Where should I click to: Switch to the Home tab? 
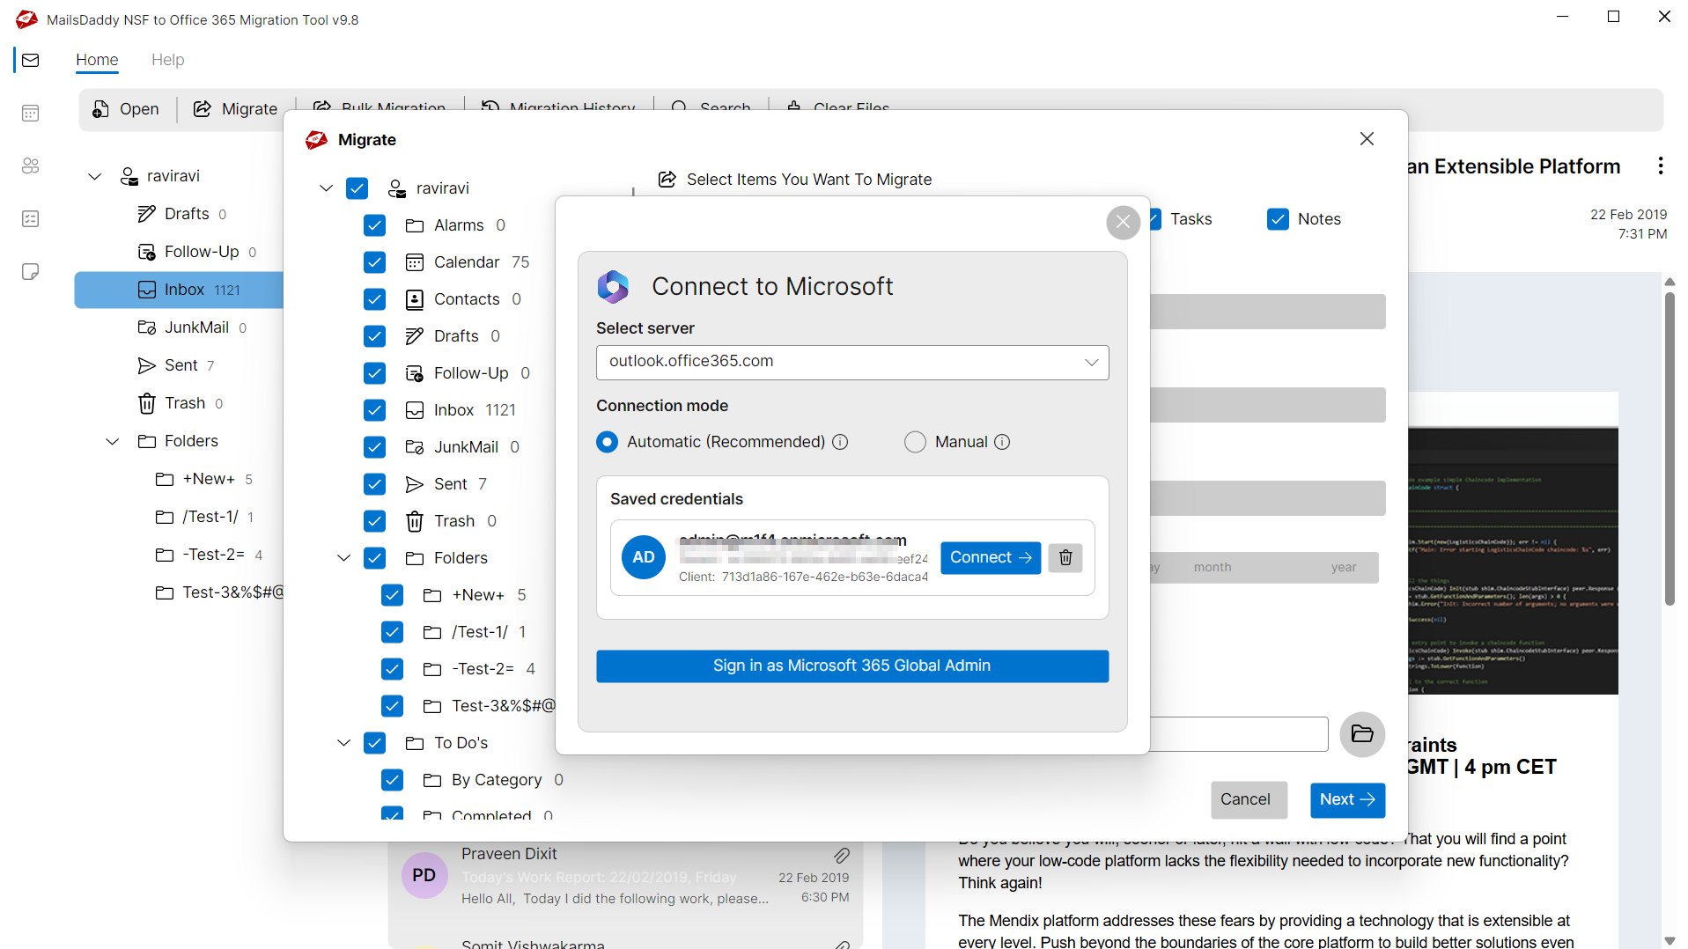point(97,60)
